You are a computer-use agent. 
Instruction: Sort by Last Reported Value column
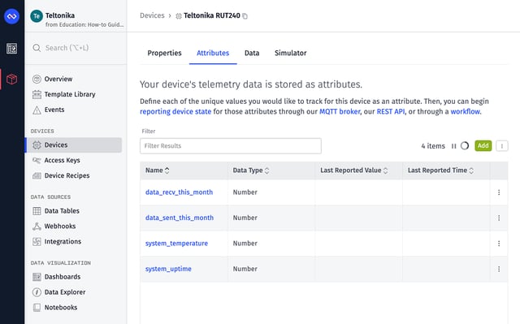(354, 171)
